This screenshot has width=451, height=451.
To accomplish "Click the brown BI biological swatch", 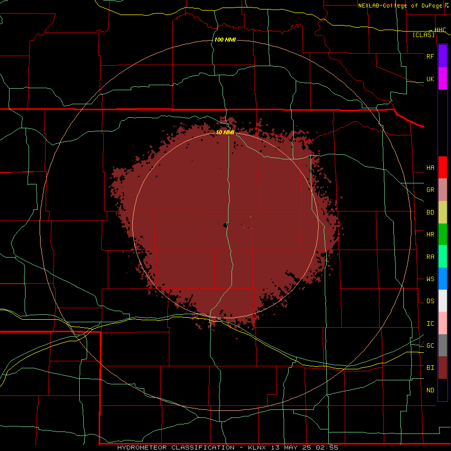I will [x=442, y=368].
